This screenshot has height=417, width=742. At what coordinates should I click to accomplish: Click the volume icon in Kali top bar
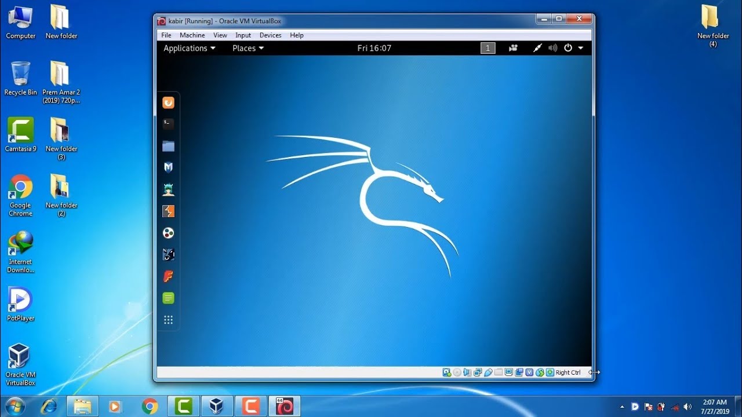click(552, 48)
